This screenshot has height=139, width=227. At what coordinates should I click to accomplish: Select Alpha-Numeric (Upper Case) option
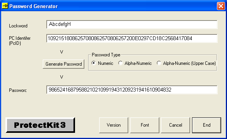(x=186, y=63)
